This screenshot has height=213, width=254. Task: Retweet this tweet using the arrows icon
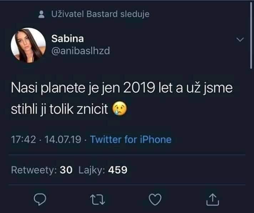pyautogui.click(x=97, y=199)
